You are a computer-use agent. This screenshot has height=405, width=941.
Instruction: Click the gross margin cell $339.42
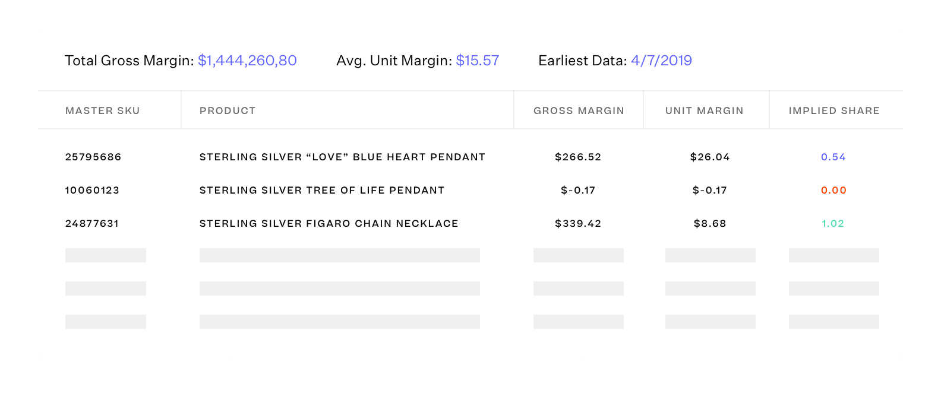[x=578, y=223]
